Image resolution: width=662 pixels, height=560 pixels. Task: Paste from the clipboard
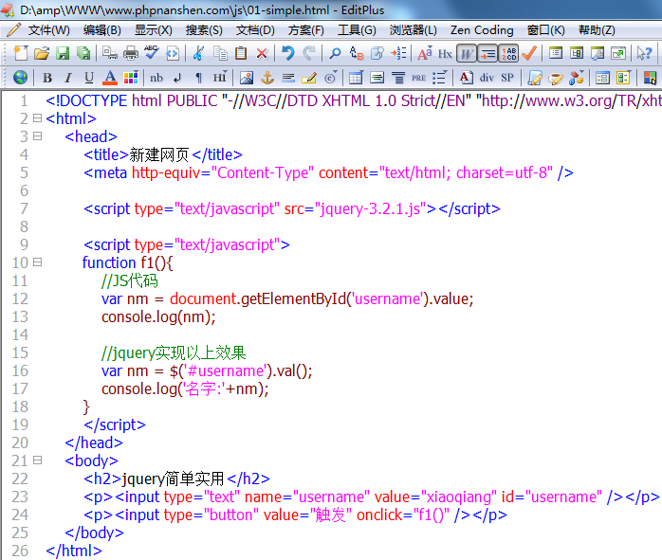[x=241, y=54]
